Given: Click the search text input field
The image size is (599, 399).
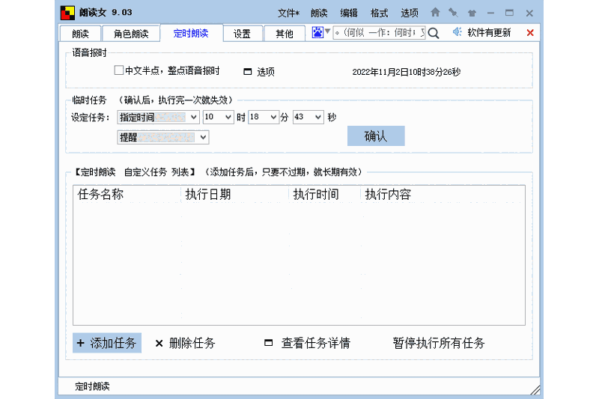Looking at the screenshot, I should click(x=378, y=33).
